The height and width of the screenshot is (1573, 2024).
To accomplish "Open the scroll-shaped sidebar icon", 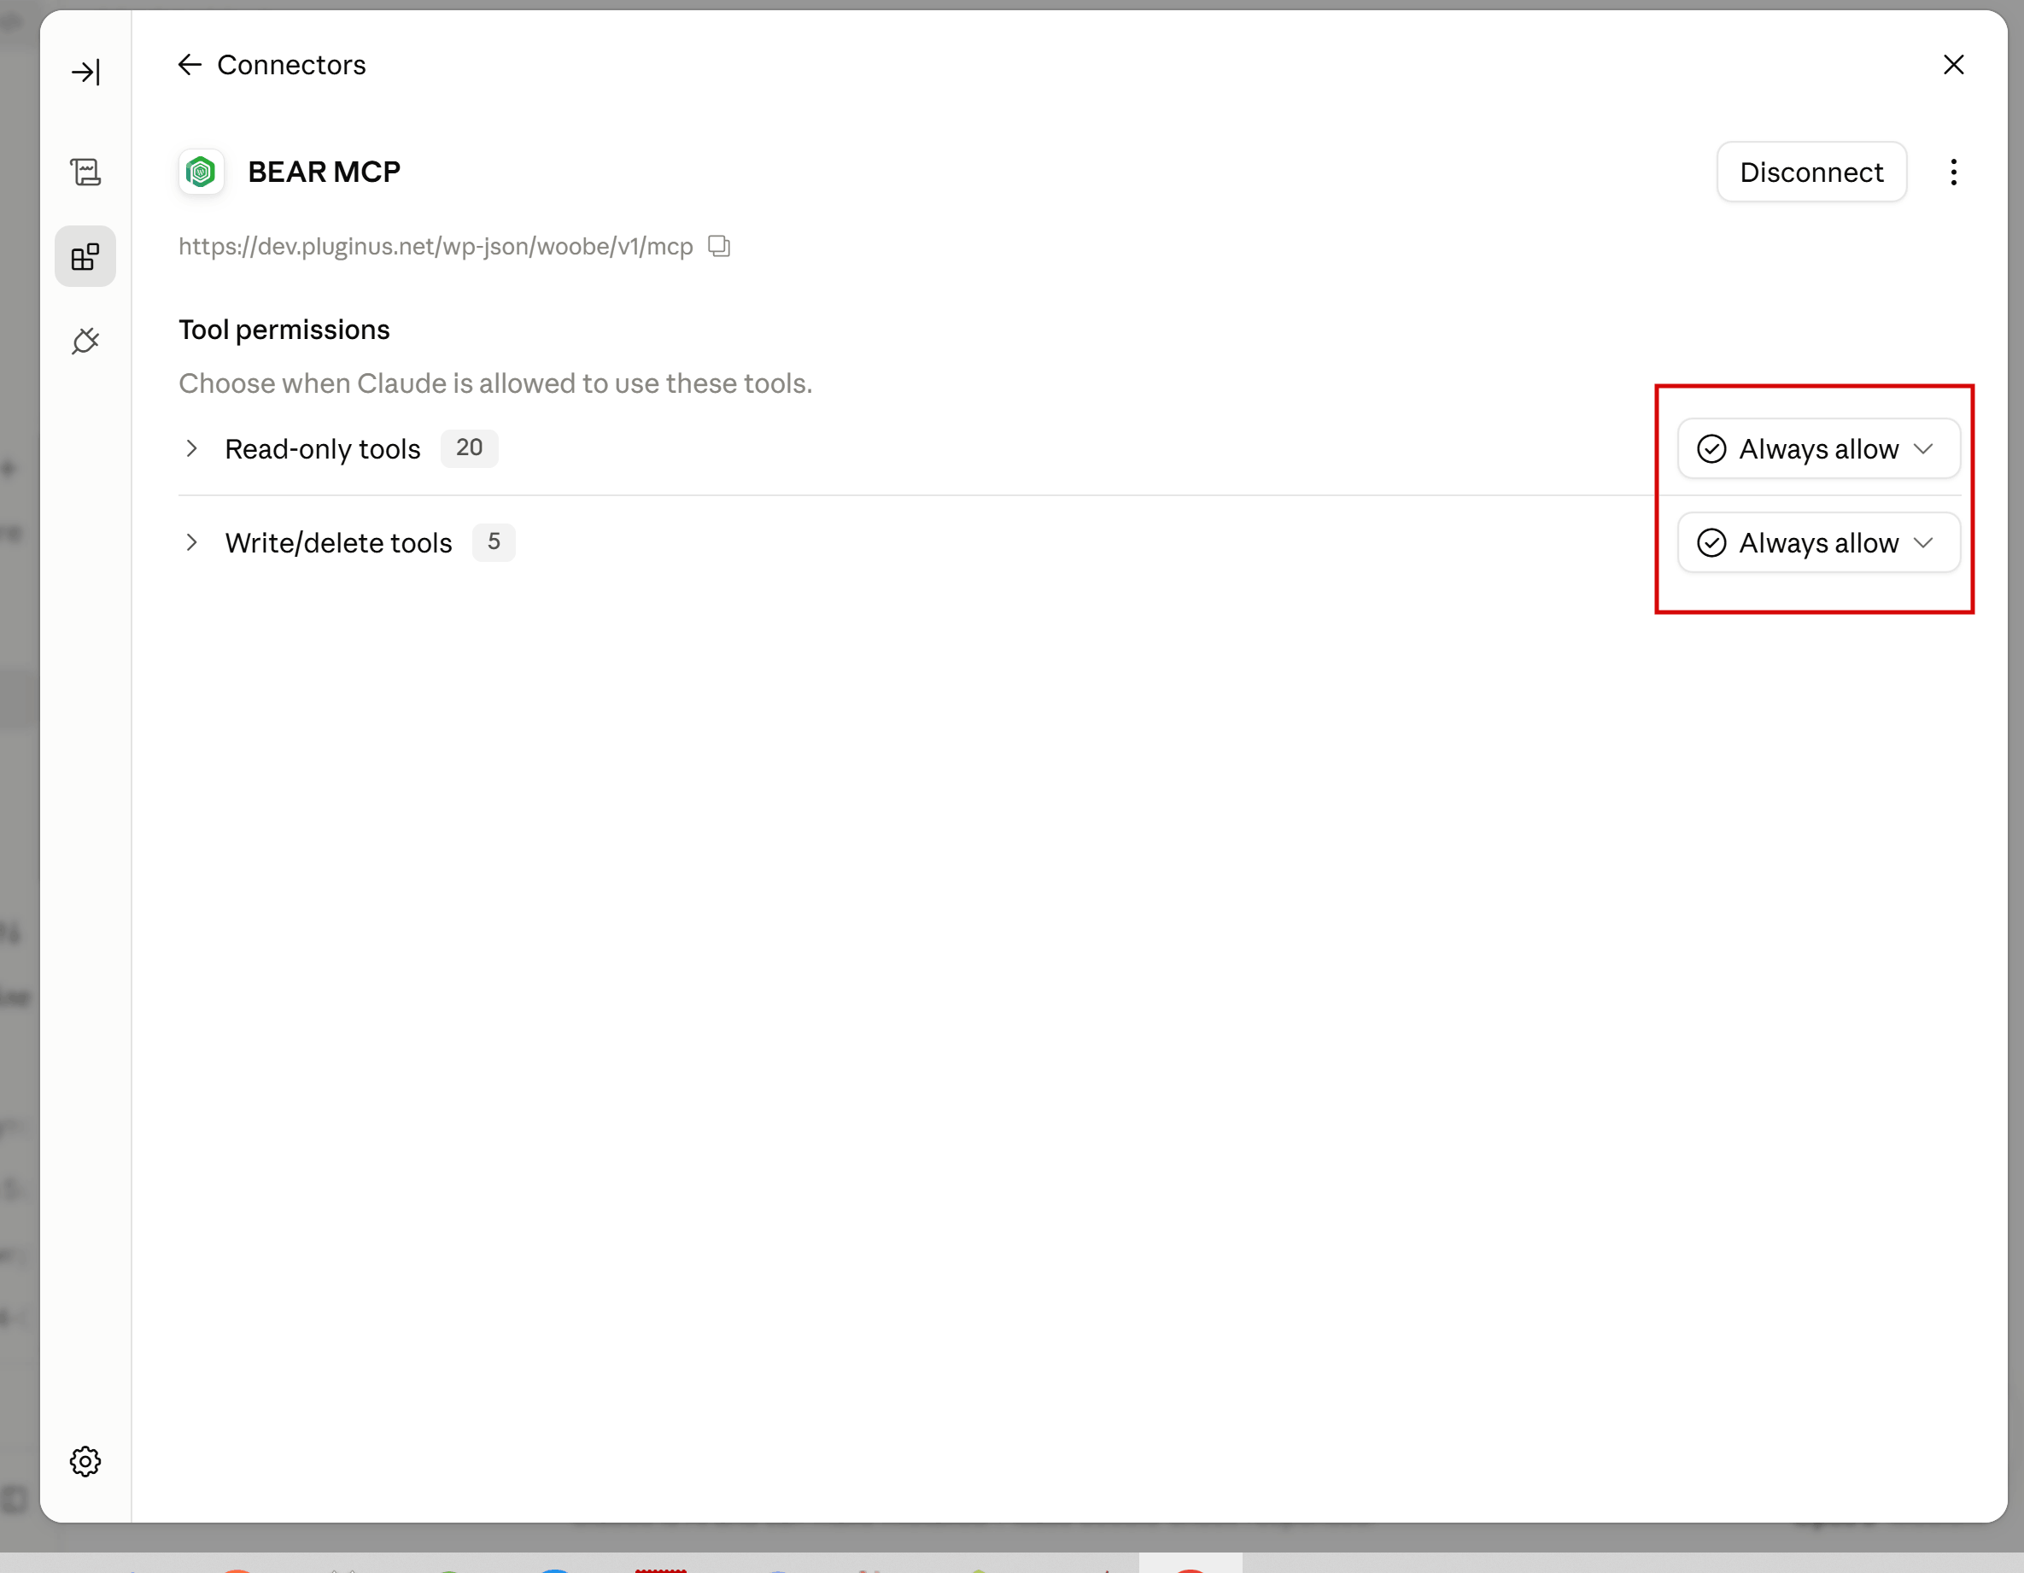I will coord(85,172).
